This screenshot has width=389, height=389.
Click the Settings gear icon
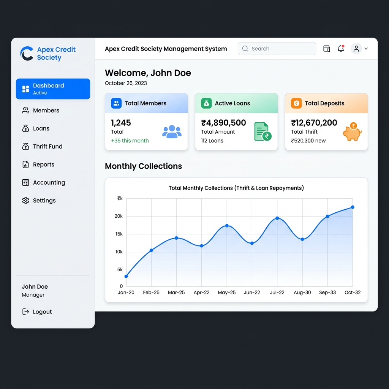(x=25, y=201)
